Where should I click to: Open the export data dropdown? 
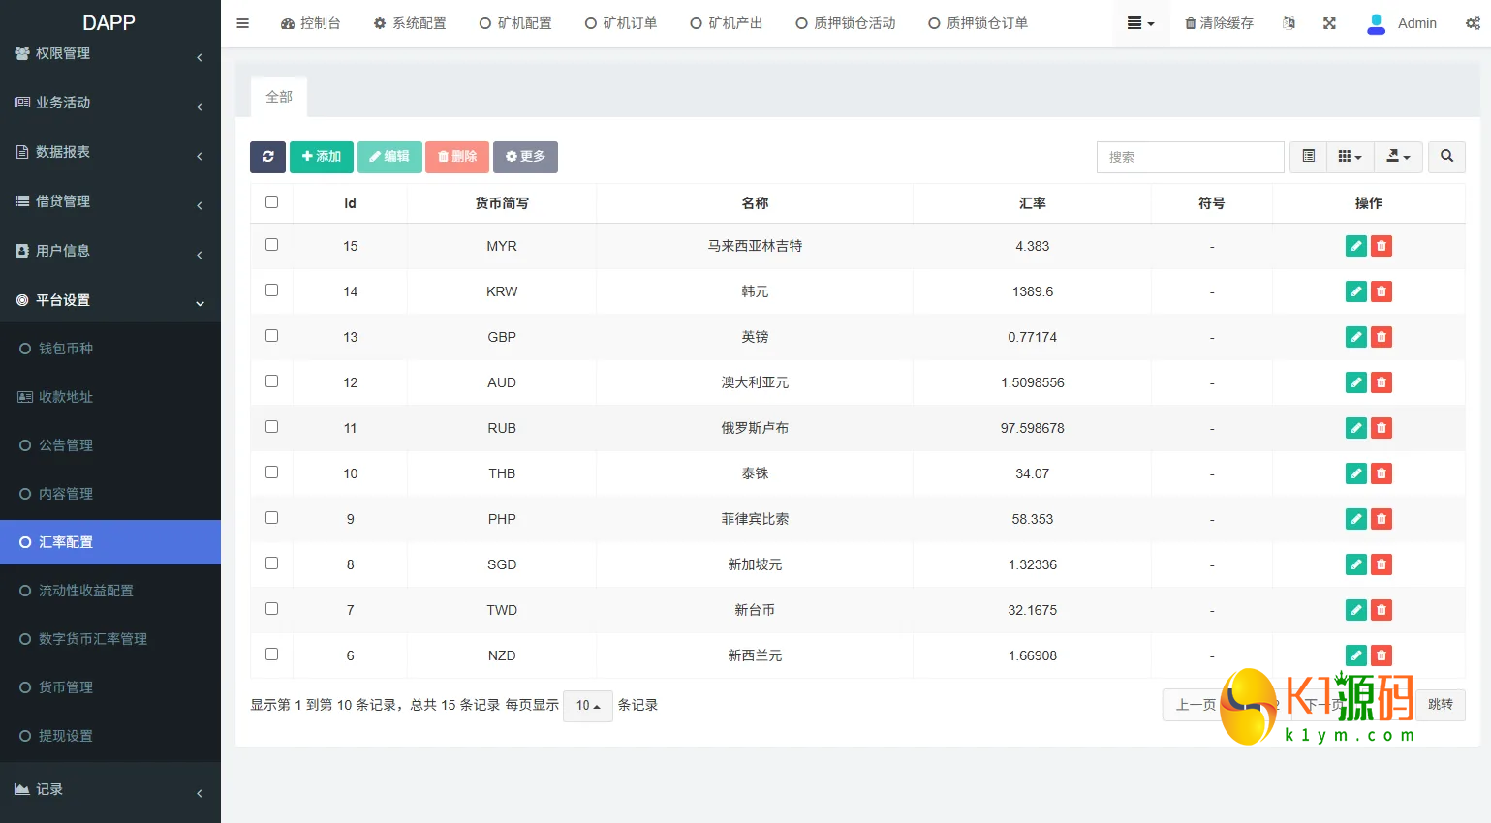tap(1398, 157)
